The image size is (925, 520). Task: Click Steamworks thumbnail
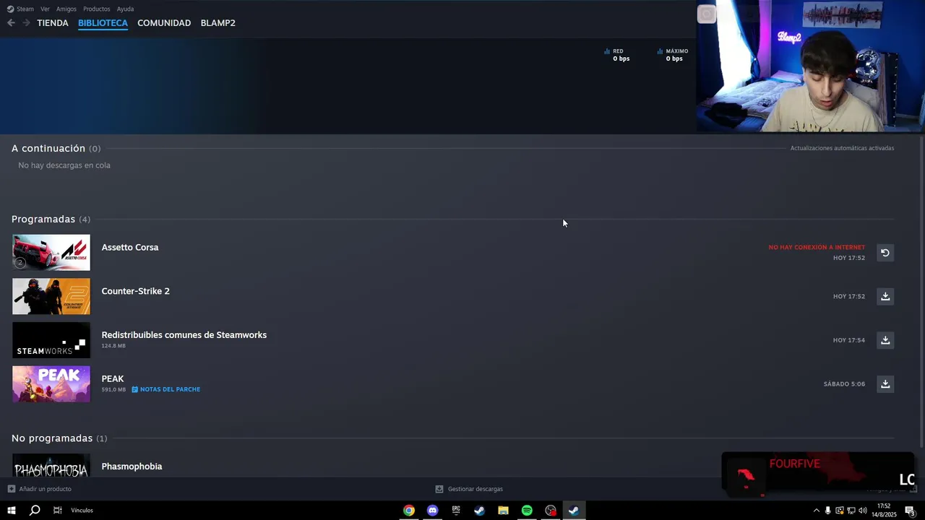[x=51, y=340]
